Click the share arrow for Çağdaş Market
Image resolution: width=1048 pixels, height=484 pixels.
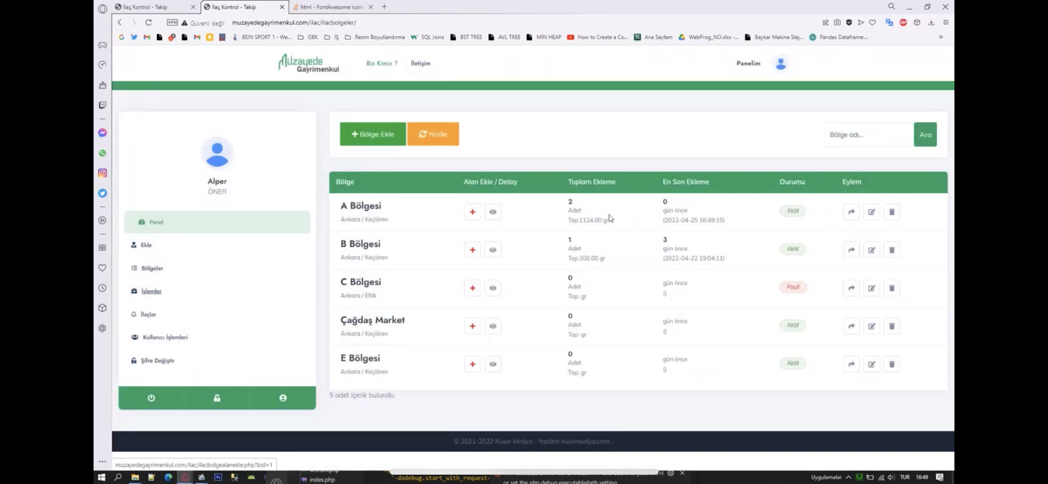[x=851, y=326]
